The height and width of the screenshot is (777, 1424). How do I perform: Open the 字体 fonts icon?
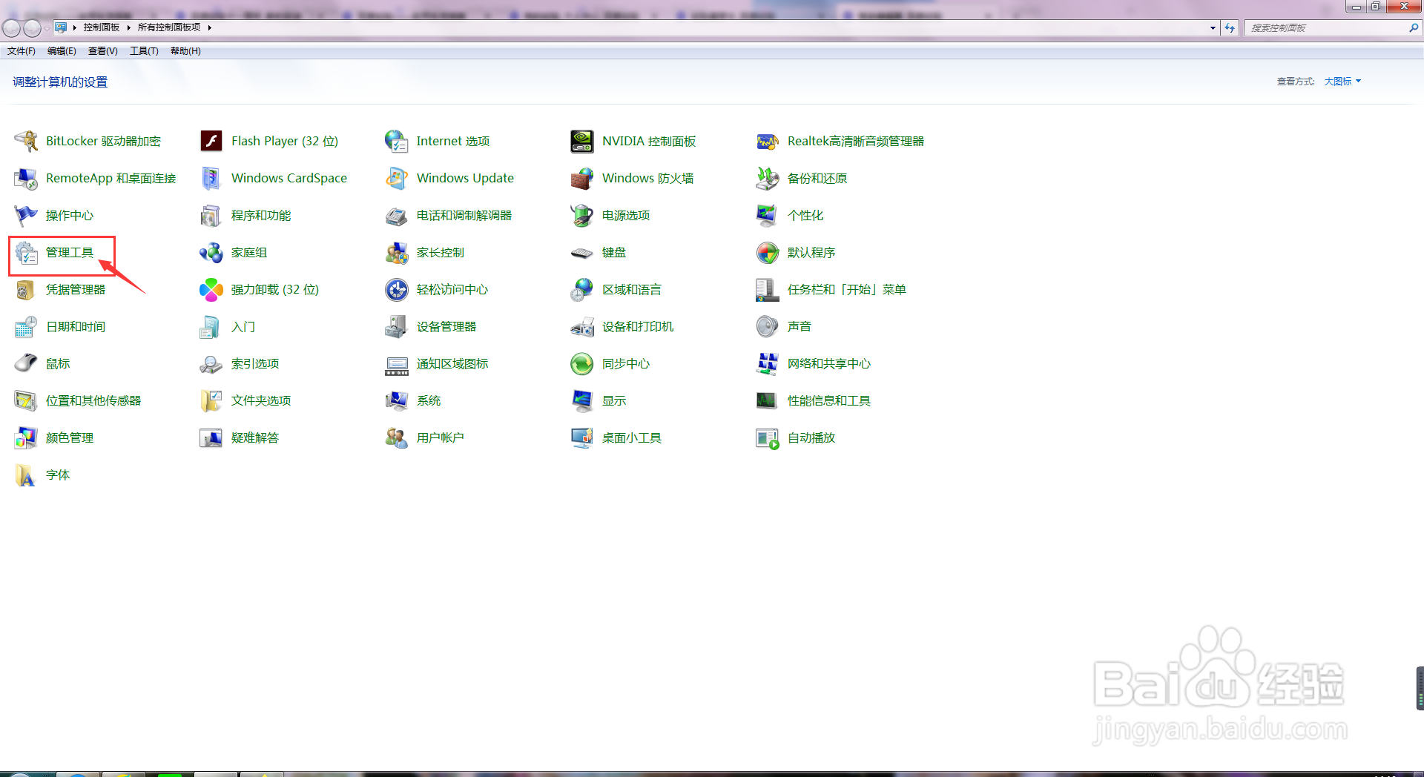[x=26, y=475]
